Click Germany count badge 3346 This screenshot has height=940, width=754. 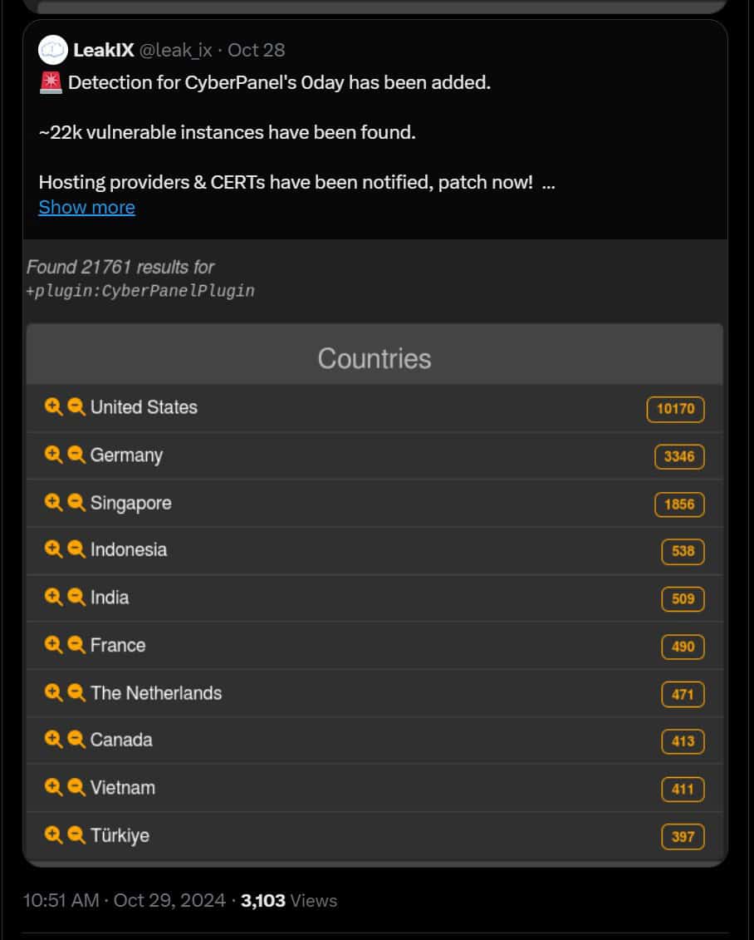pyautogui.click(x=679, y=457)
